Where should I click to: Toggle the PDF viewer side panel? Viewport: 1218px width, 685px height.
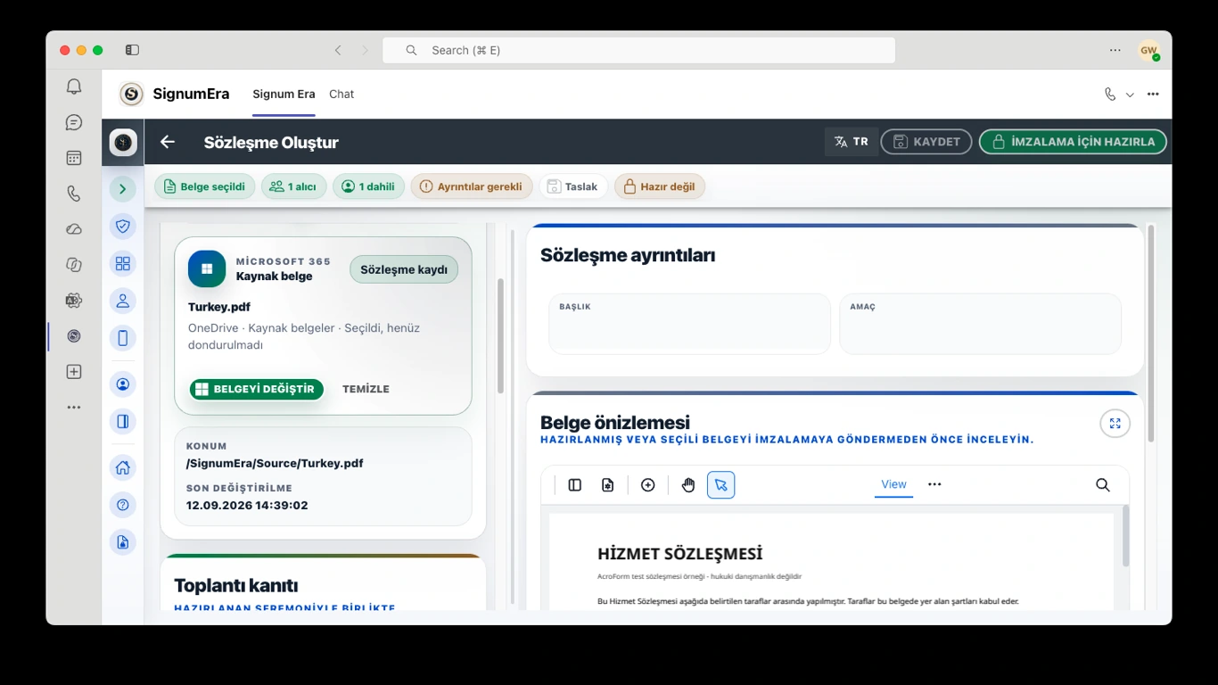[575, 485]
